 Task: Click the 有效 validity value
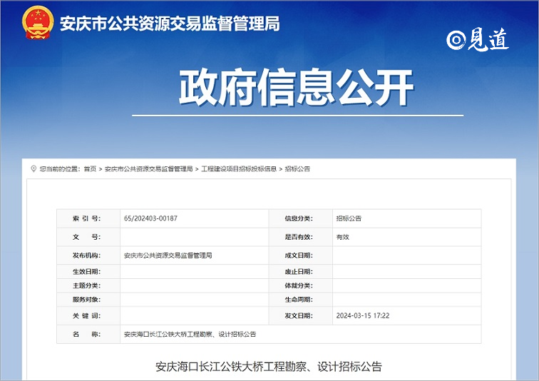tap(343, 237)
